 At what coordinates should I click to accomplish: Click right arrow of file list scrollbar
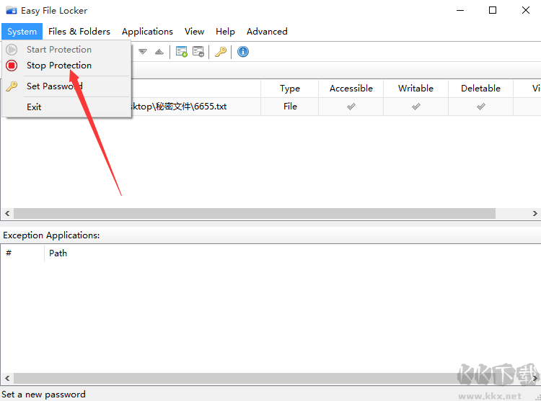click(535, 213)
